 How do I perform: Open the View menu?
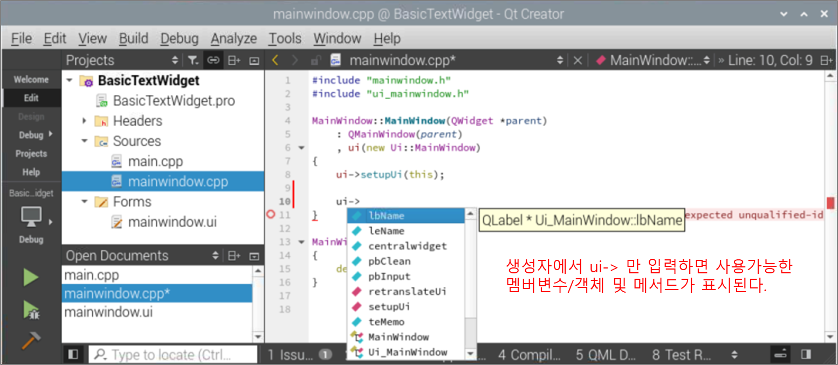point(92,38)
